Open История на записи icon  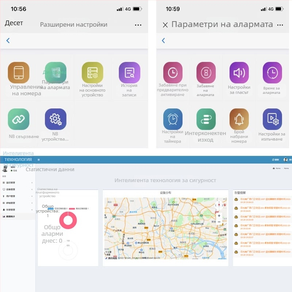click(x=129, y=72)
